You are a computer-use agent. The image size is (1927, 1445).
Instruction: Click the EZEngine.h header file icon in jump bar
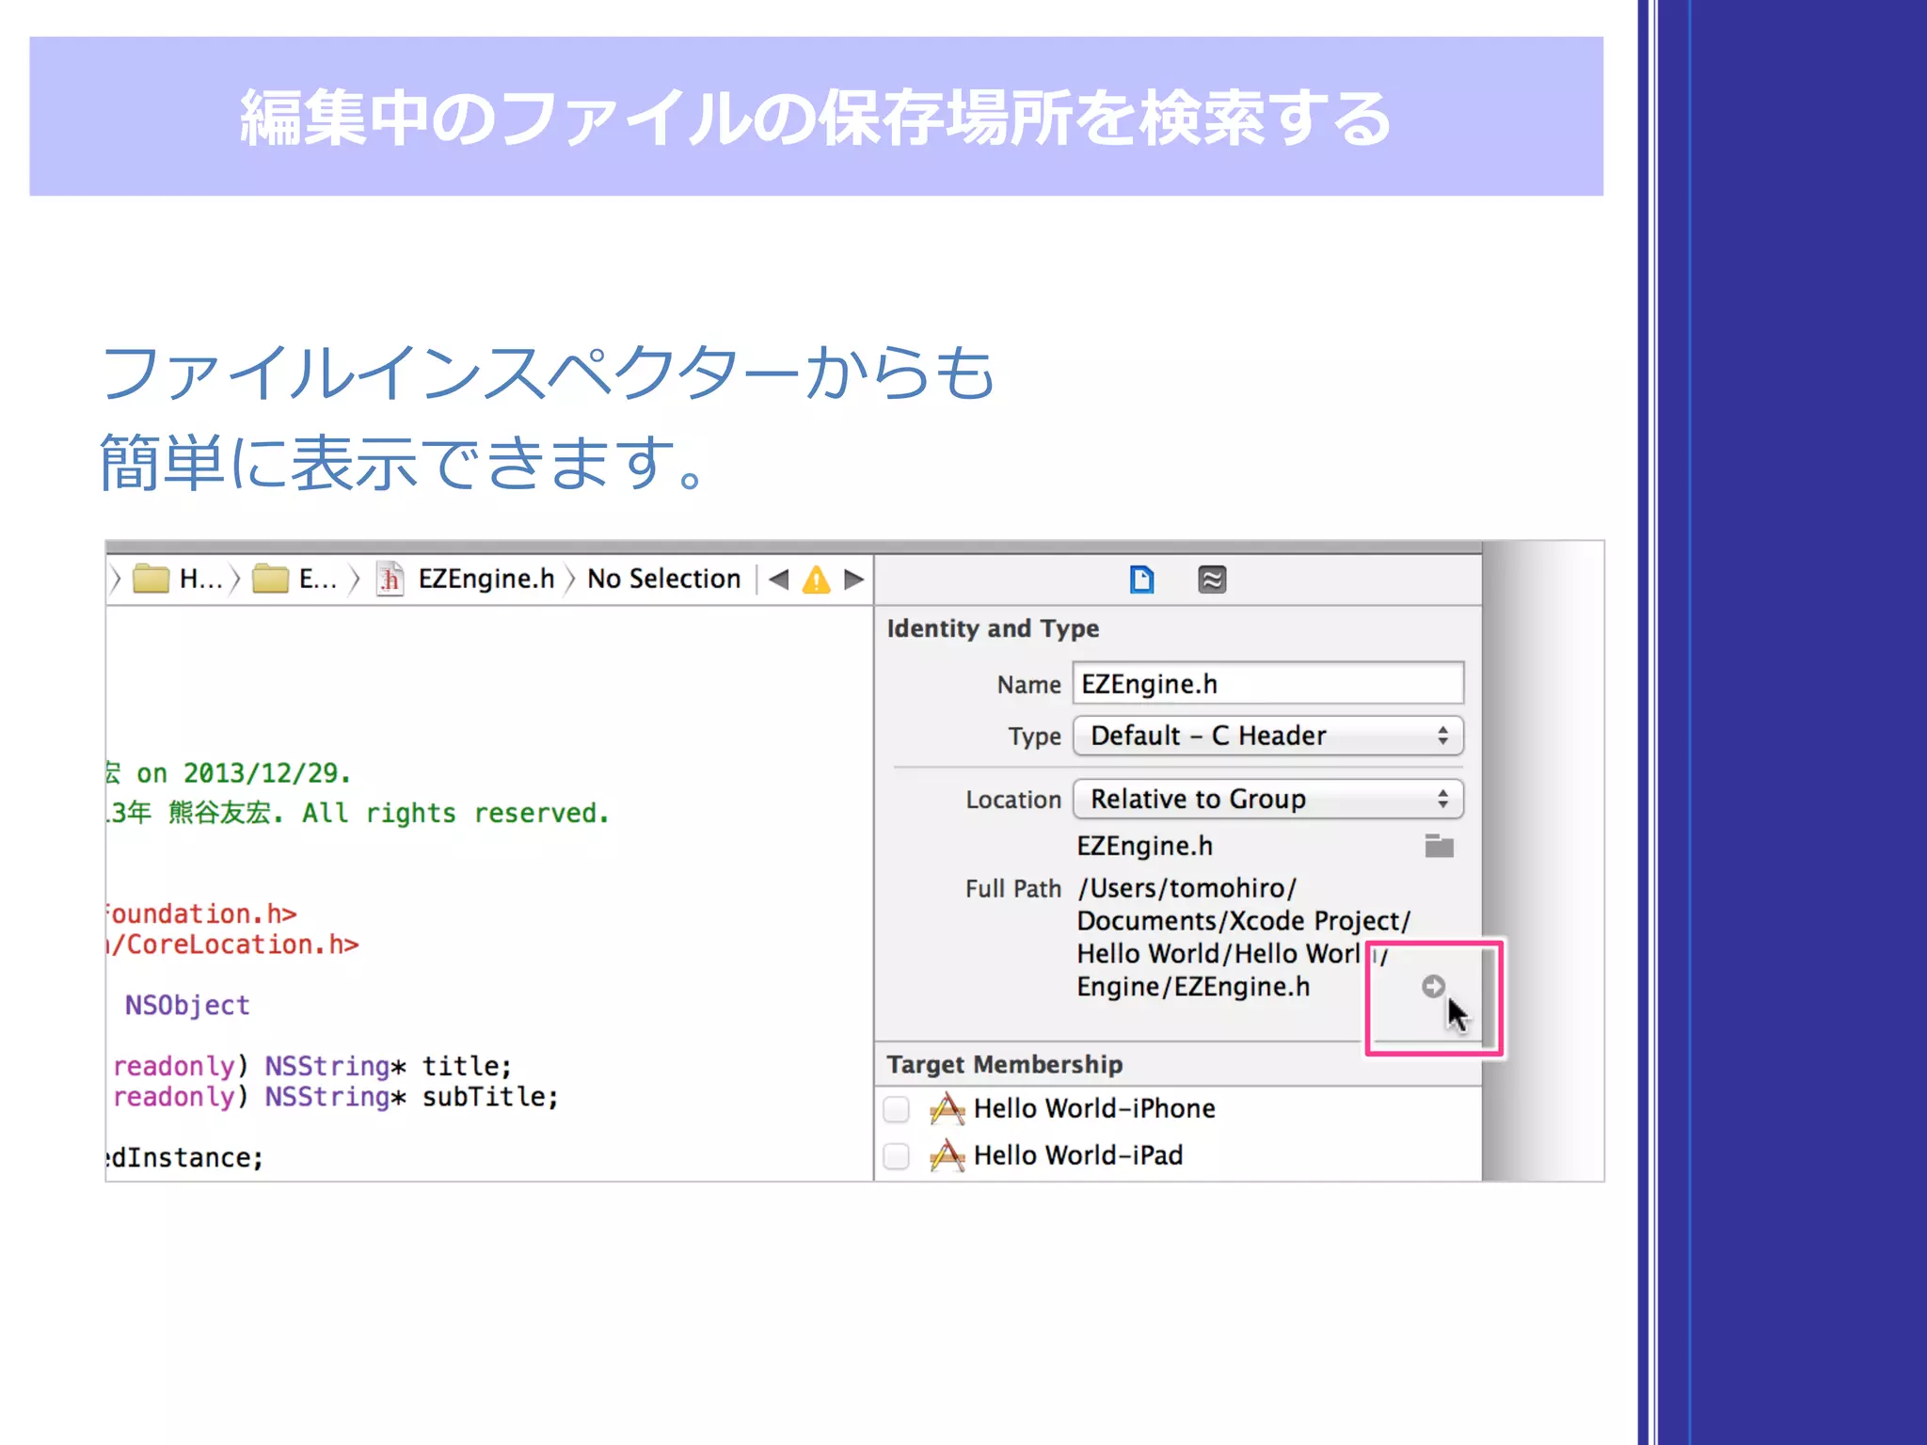[x=390, y=579]
